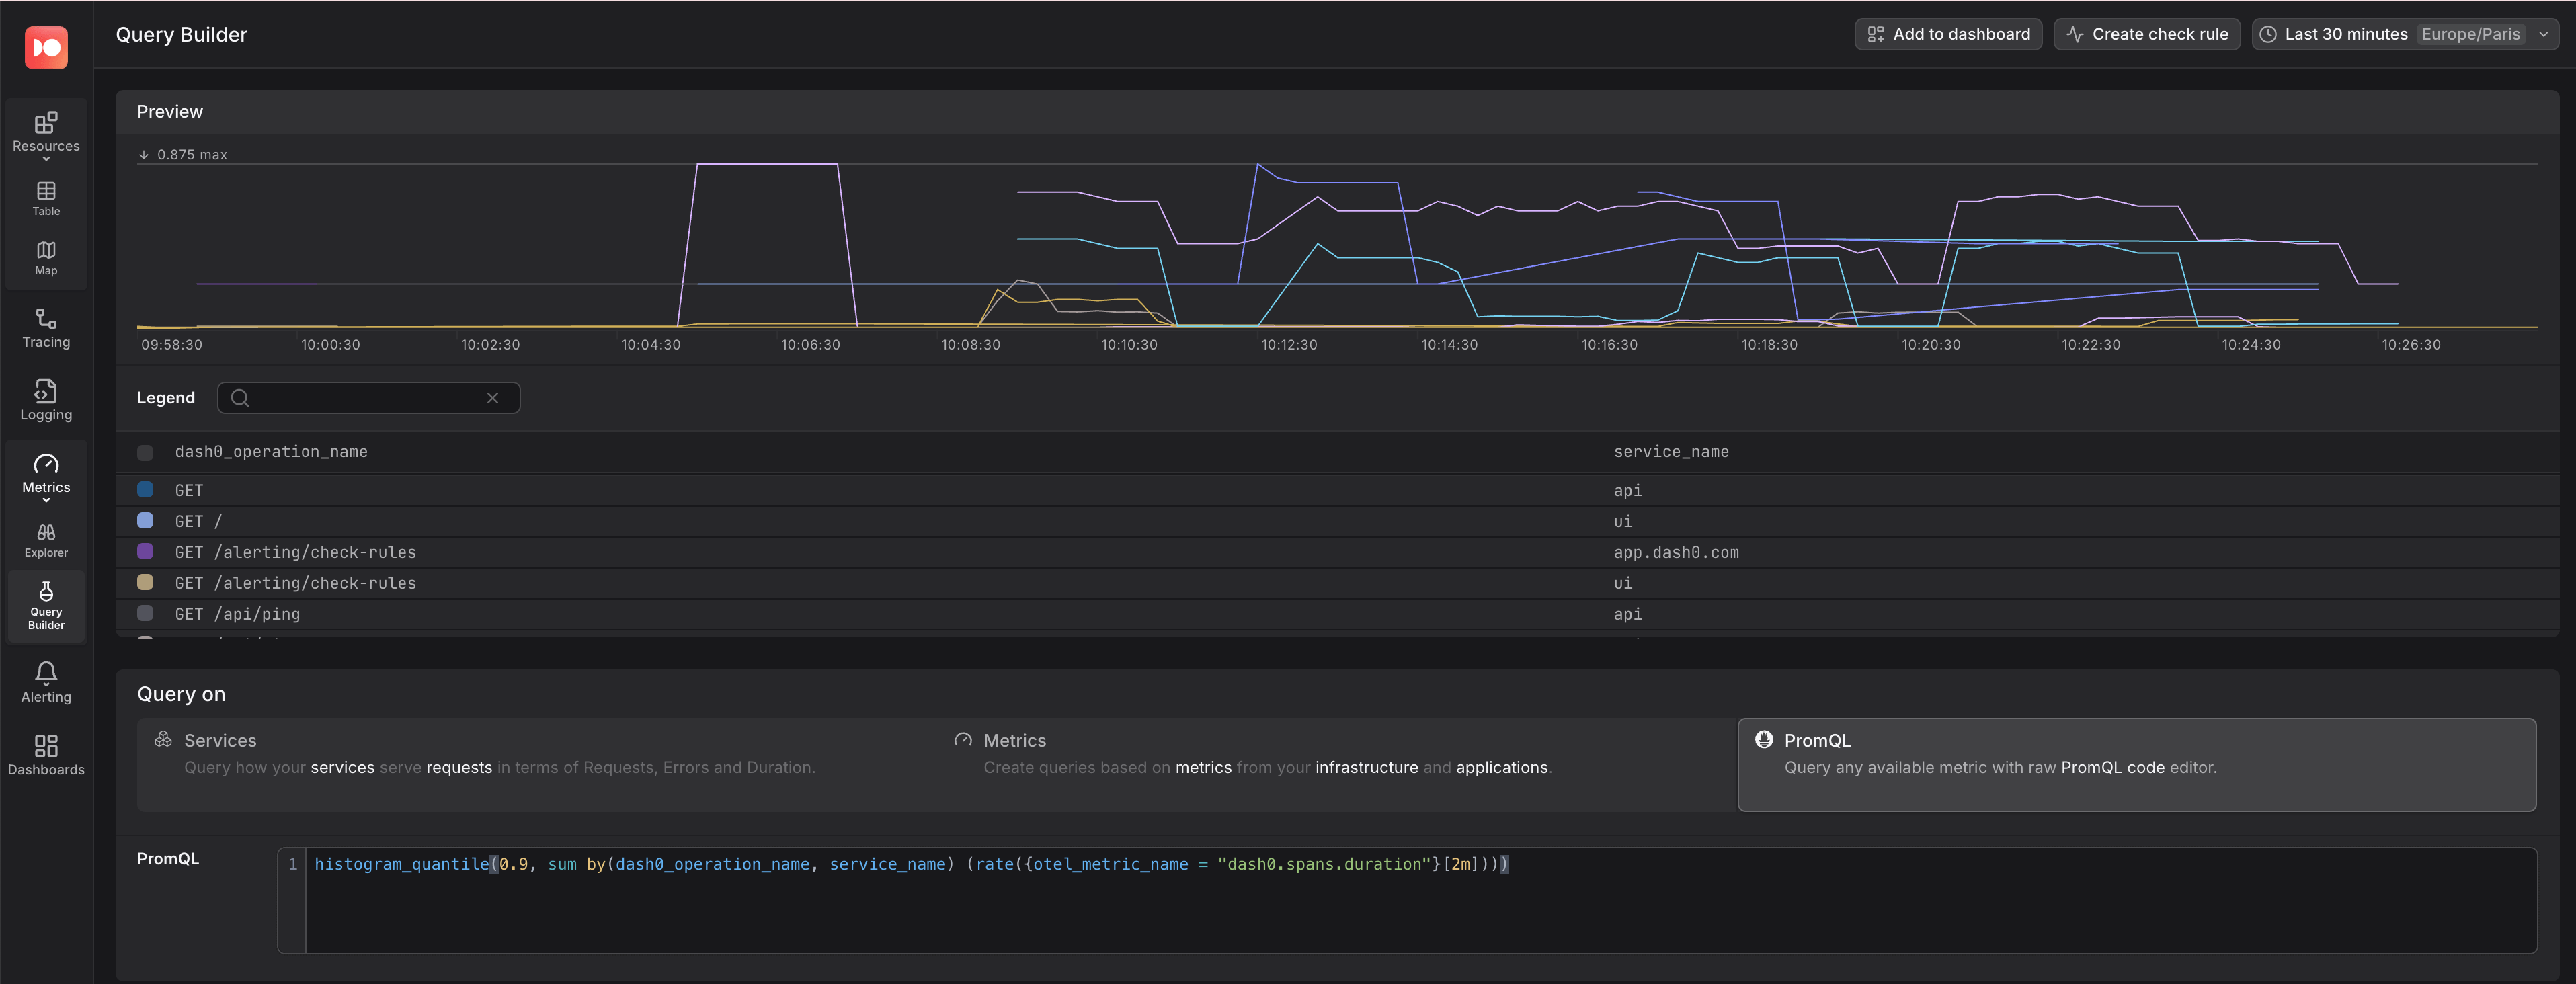The height and width of the screenshot is (984, 2576).
Task: Go to Logging in the sidebar
Action: click(x=46, y=400)
